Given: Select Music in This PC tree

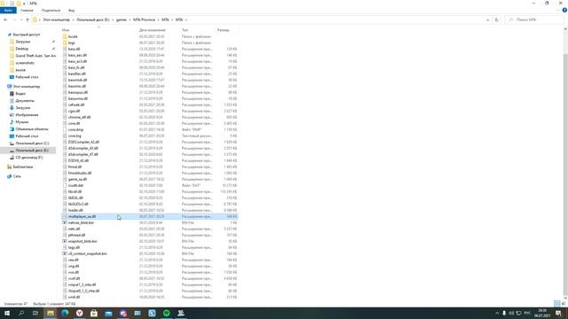Looking at the screenshot, I should [x=21, y=122].
